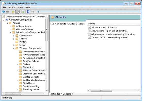
Task: Collapse the Policies node arrow
Action: coord(7,23)
